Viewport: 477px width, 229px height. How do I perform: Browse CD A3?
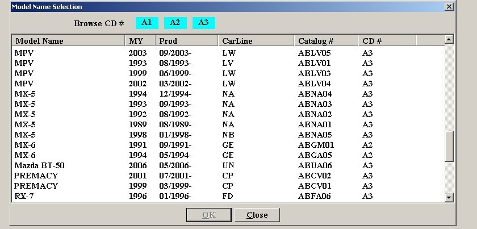coord(203,23)
